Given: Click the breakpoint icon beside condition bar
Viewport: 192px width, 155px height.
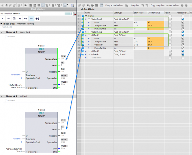Looking at the screenshot, I should [74, 14].
